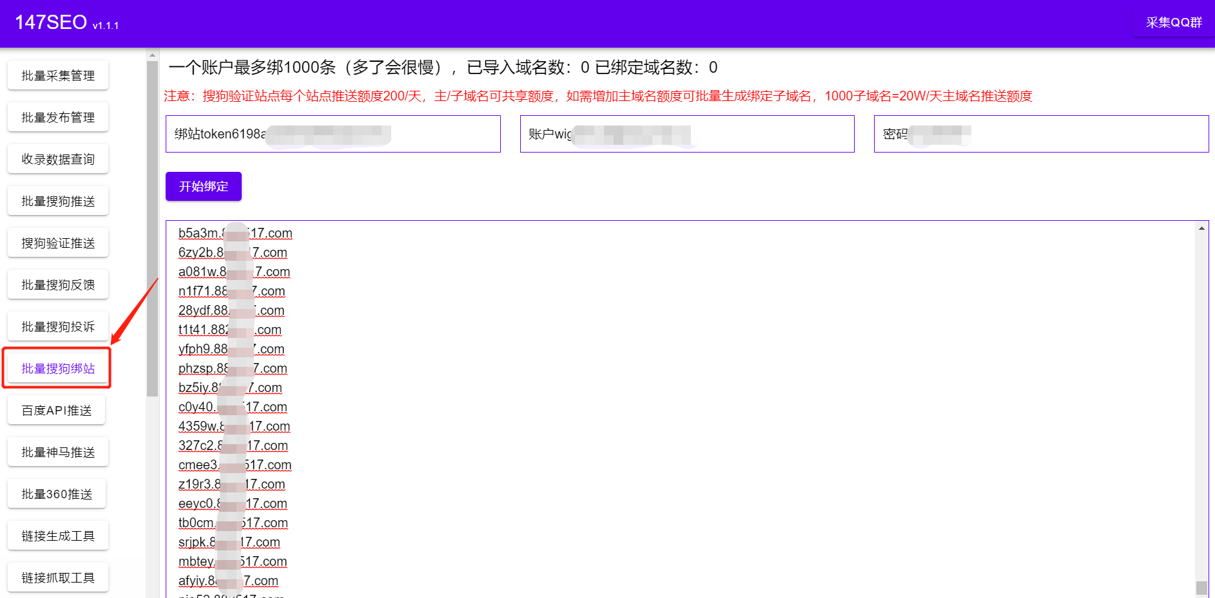Viewport: 1215px width, 598px height.
Task: Click the 开始绑定 button
Action: point(204,186)
